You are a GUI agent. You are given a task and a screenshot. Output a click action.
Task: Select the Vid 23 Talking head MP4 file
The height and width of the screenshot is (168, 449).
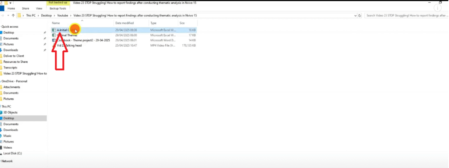[x=124, y=45]
